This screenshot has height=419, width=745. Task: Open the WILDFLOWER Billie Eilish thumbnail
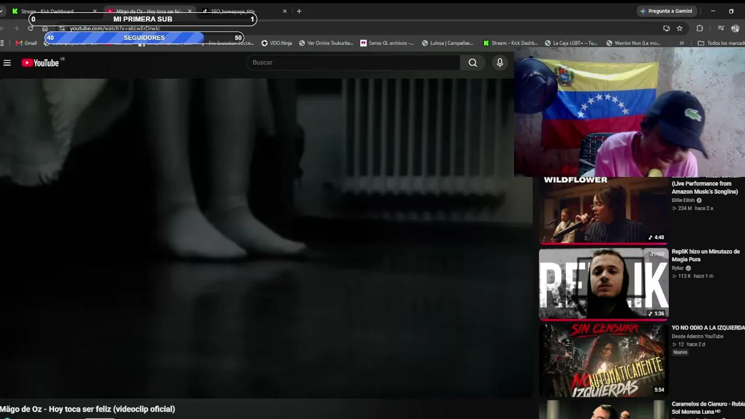pyautogui.click(x=604, y=210)
